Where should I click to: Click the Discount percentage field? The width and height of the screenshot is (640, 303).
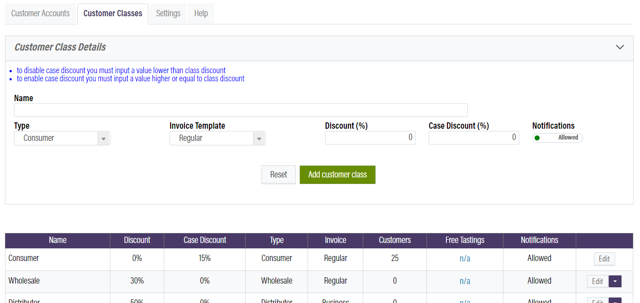click(370, 137)
